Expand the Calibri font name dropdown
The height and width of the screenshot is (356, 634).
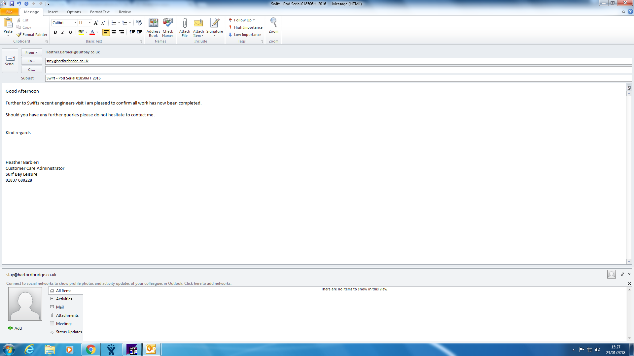tap(75, 23)
